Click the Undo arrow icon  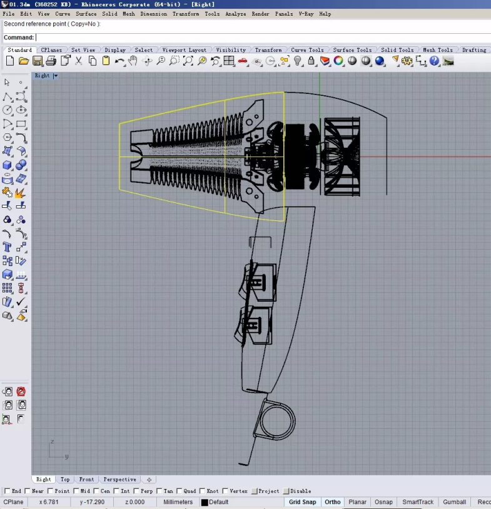[x=119, y=61]
